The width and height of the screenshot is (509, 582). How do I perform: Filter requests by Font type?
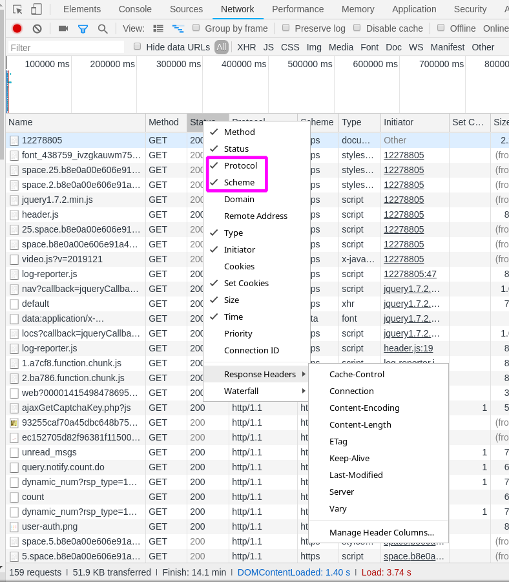click(369, 47)
